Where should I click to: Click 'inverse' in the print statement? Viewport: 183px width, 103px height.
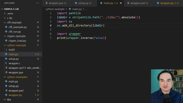point(87,38)
